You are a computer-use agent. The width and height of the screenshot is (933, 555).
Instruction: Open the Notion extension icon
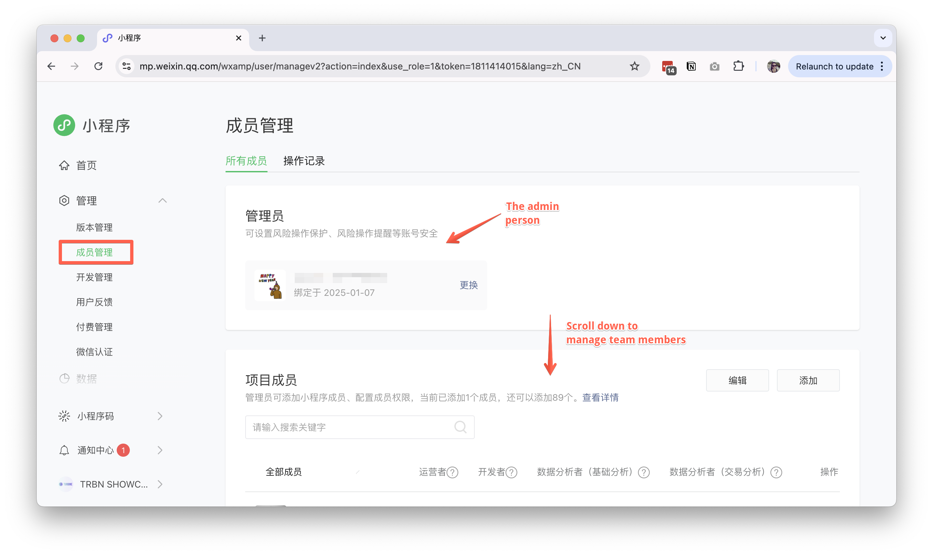(691, 66)
